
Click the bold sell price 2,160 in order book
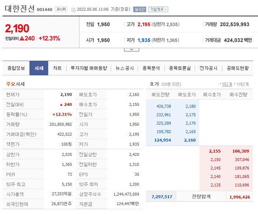point(190,140)
